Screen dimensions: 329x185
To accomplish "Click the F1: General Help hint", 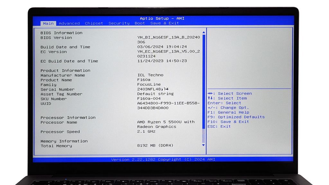I will (228, 112).
